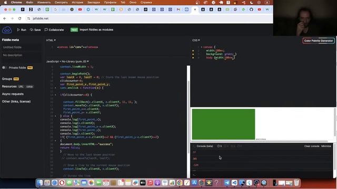337x189 pixels.
Task: Toggle Focus moon icon in menu bar
Action: point(252,3)
